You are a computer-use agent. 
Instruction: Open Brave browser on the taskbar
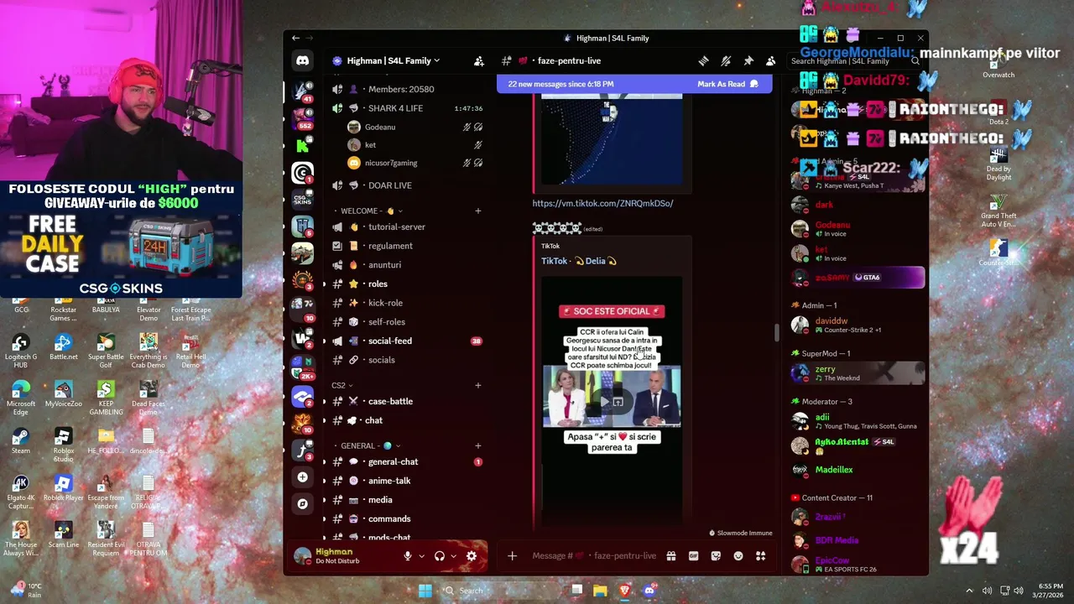pos(624,591)
